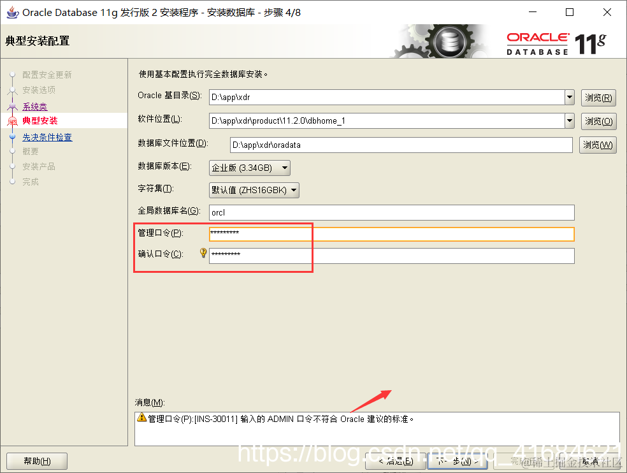Click the 取消 cancel button
The height and width of the screenshot is (473, 627).
click(590, 462)
